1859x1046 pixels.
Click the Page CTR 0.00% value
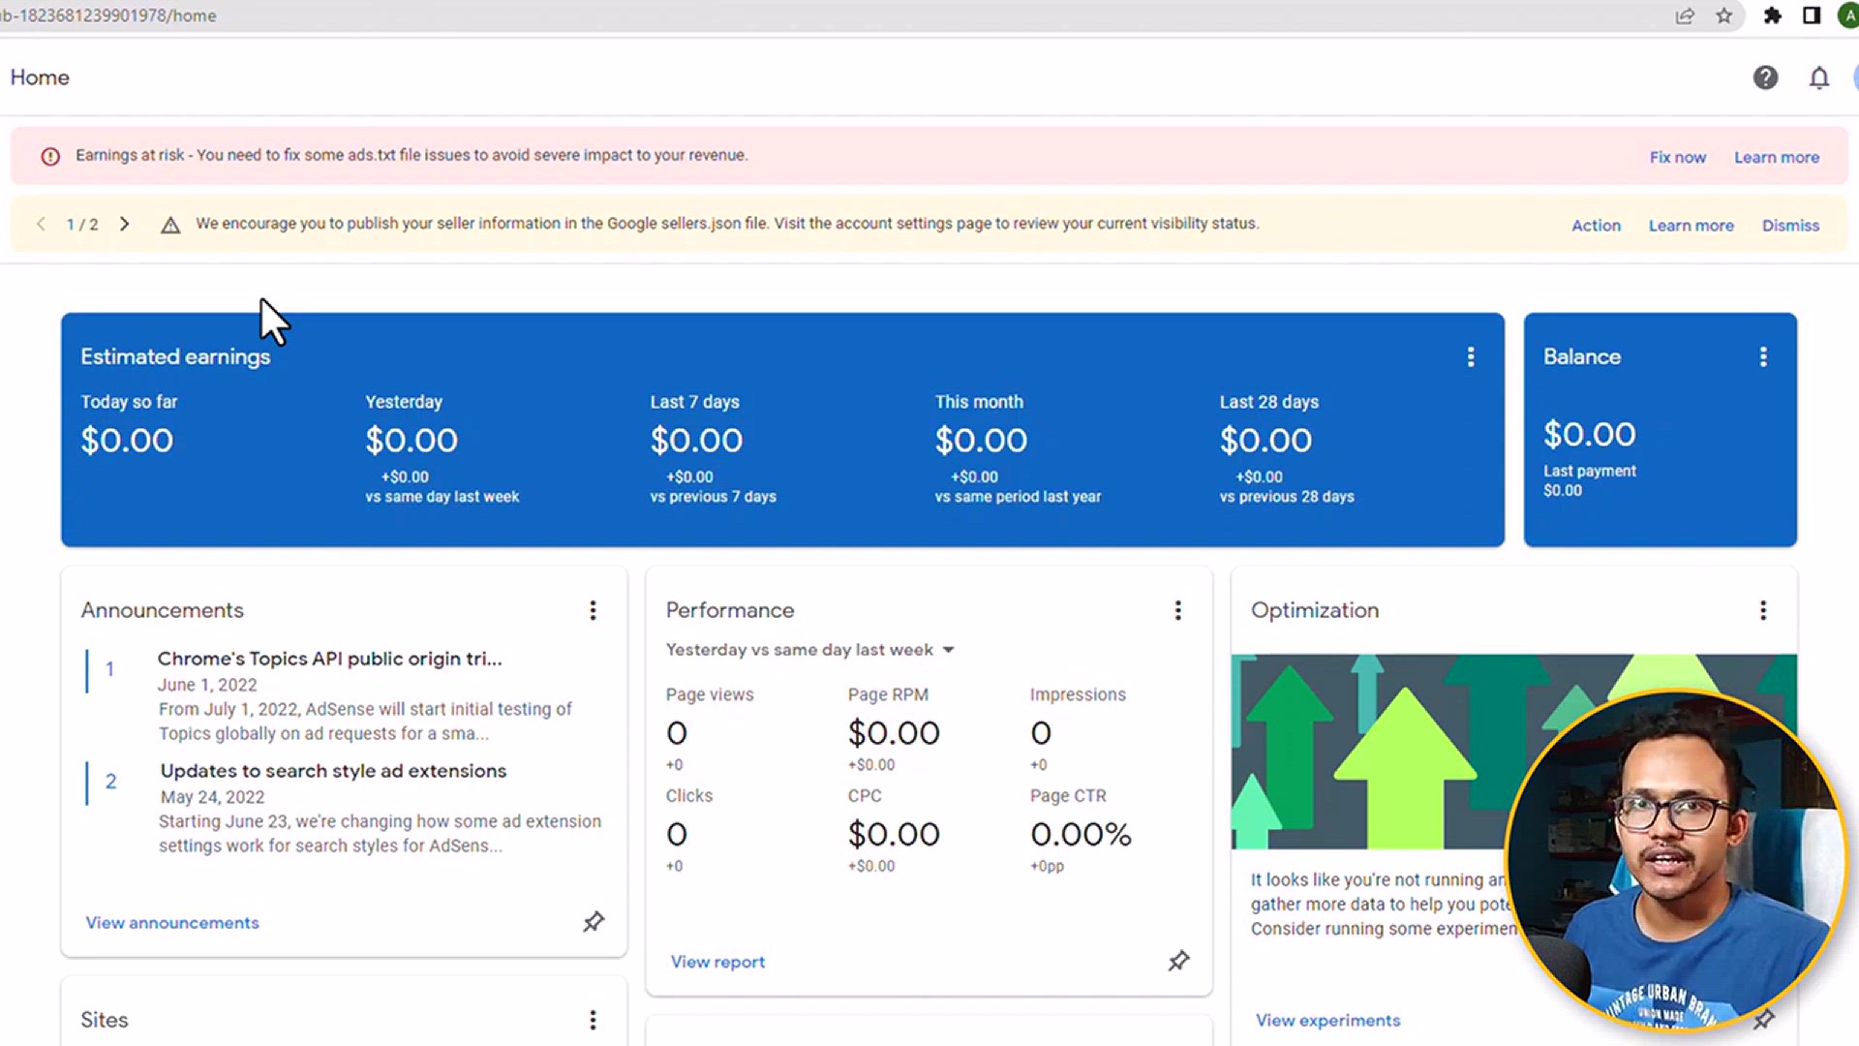point(1081,834)
